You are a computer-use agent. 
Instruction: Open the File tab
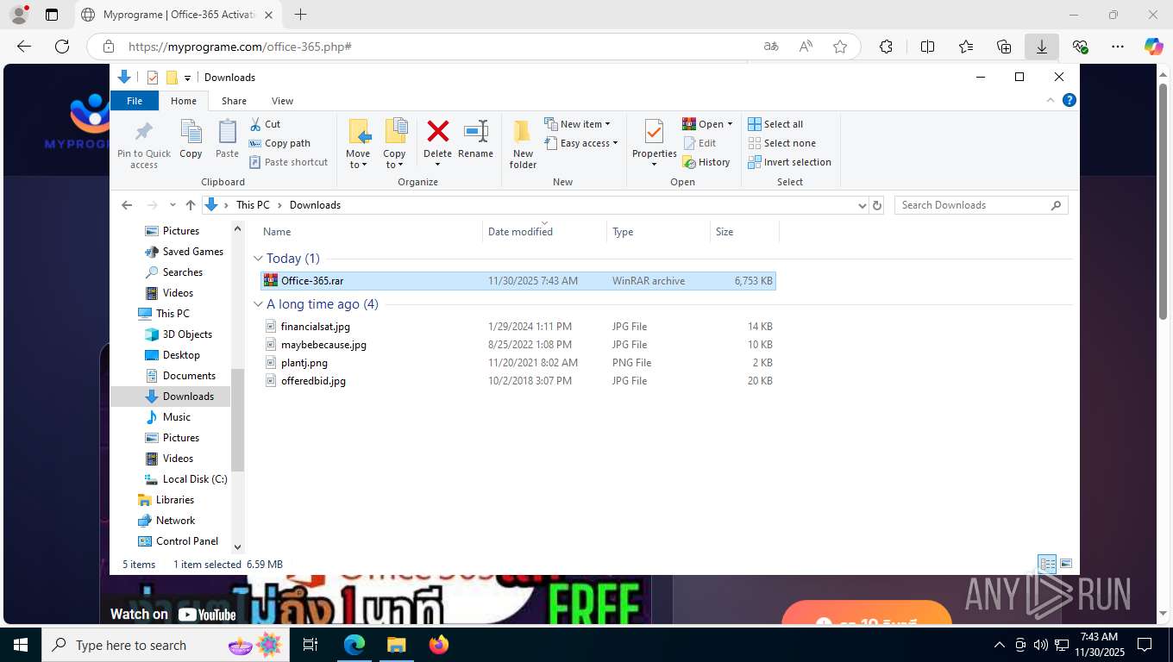click(135, 101)
